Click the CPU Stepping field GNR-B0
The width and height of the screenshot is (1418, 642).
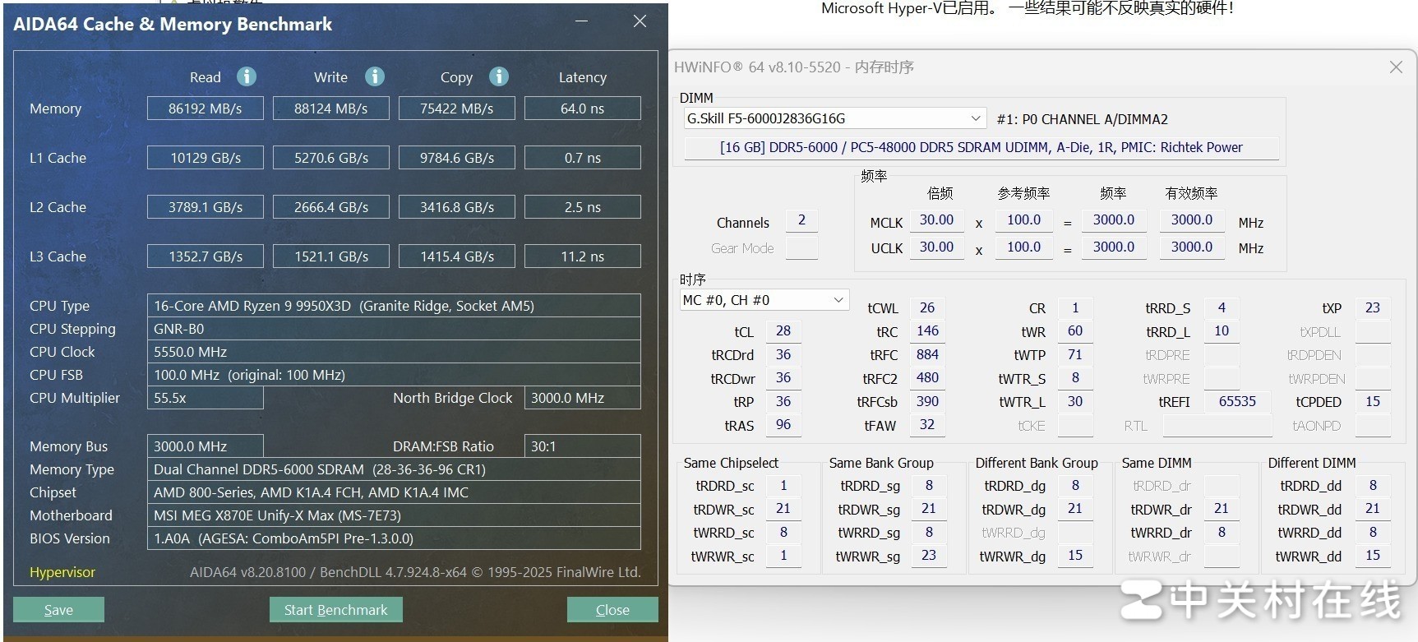[x=394, y=329]
